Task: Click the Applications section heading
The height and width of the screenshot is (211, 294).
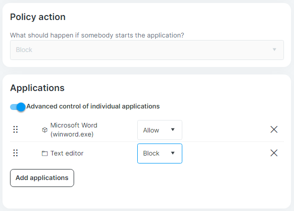Action: [37, 88]
